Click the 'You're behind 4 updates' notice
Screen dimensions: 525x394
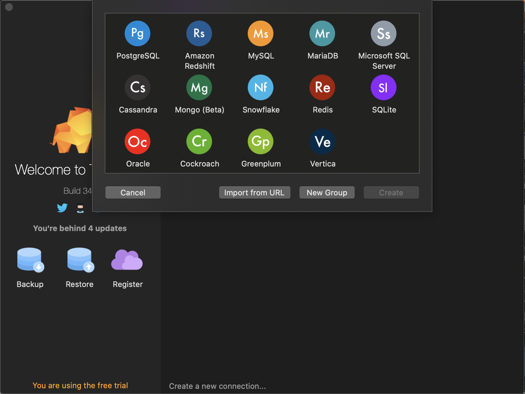pos(80,228)
